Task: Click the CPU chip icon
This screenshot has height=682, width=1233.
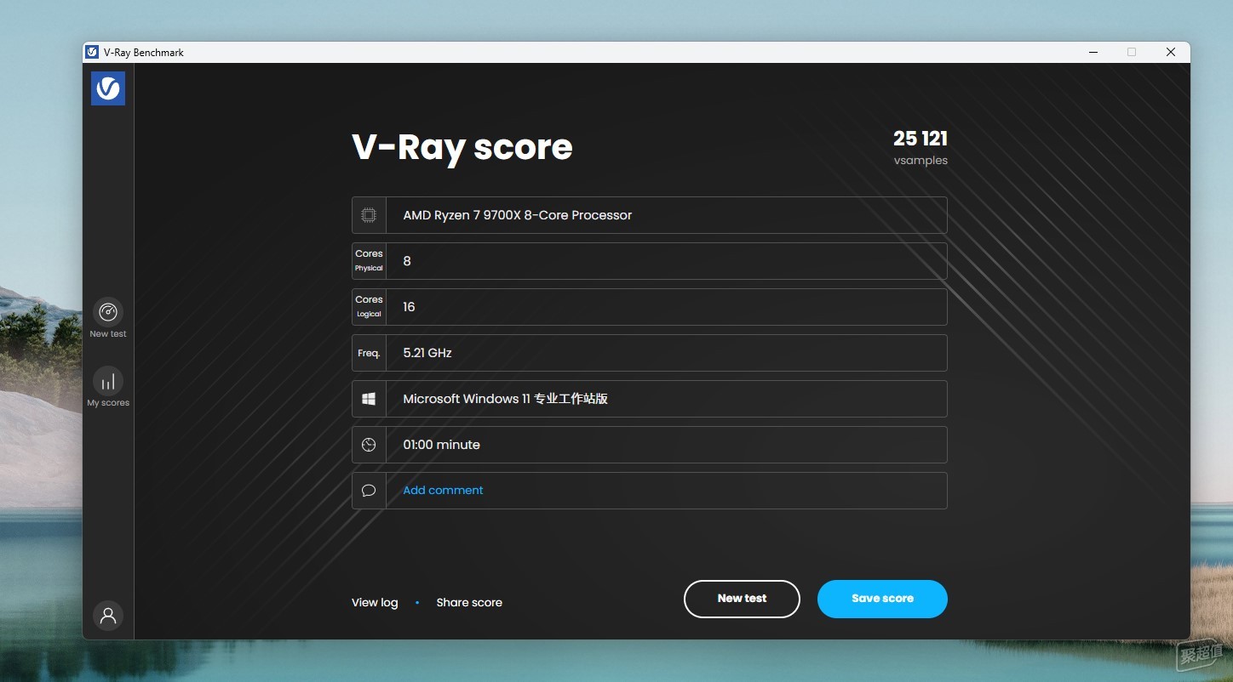Action: coord(369,215)
